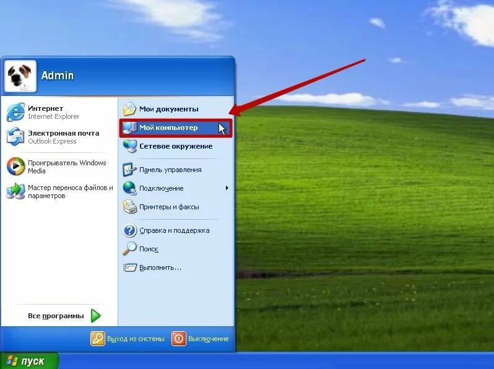Click the Принтеры и факсы printer icon

(x=129, y=207)
